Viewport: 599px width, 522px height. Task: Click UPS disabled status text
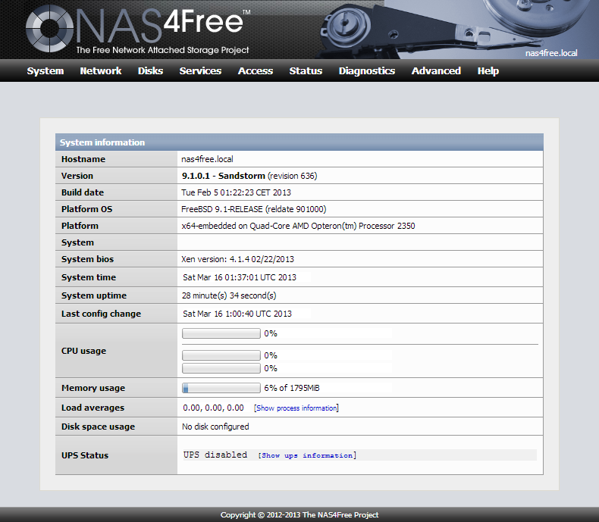(x=215, y=455)
